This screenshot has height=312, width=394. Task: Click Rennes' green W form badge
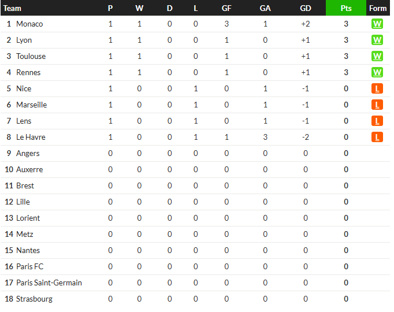pyautogui.click(x=377, y=72)
